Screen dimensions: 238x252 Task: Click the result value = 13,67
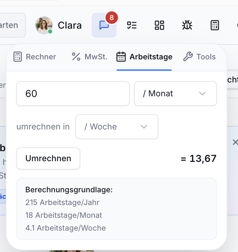[x=199, y=159]
